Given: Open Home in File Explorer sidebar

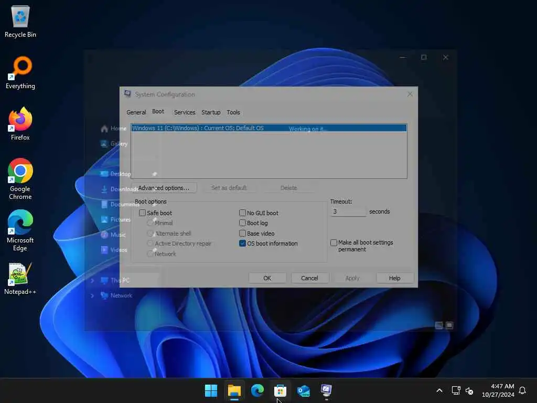Looking at the screenshot, I should tap(113, 129).
